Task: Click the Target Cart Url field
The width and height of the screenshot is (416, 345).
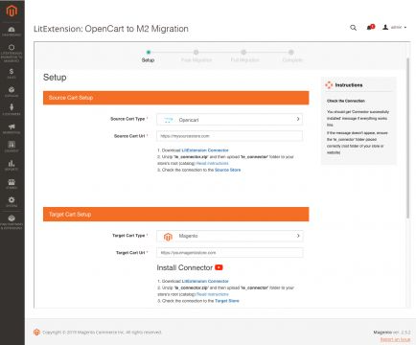Action: 229,253
